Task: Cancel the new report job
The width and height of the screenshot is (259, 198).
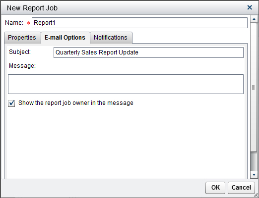Action: 241,188
